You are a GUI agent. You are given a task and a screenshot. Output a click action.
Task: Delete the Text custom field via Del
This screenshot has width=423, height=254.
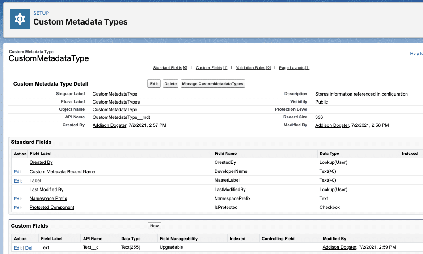pyautogui.click(x=29, y=248)
